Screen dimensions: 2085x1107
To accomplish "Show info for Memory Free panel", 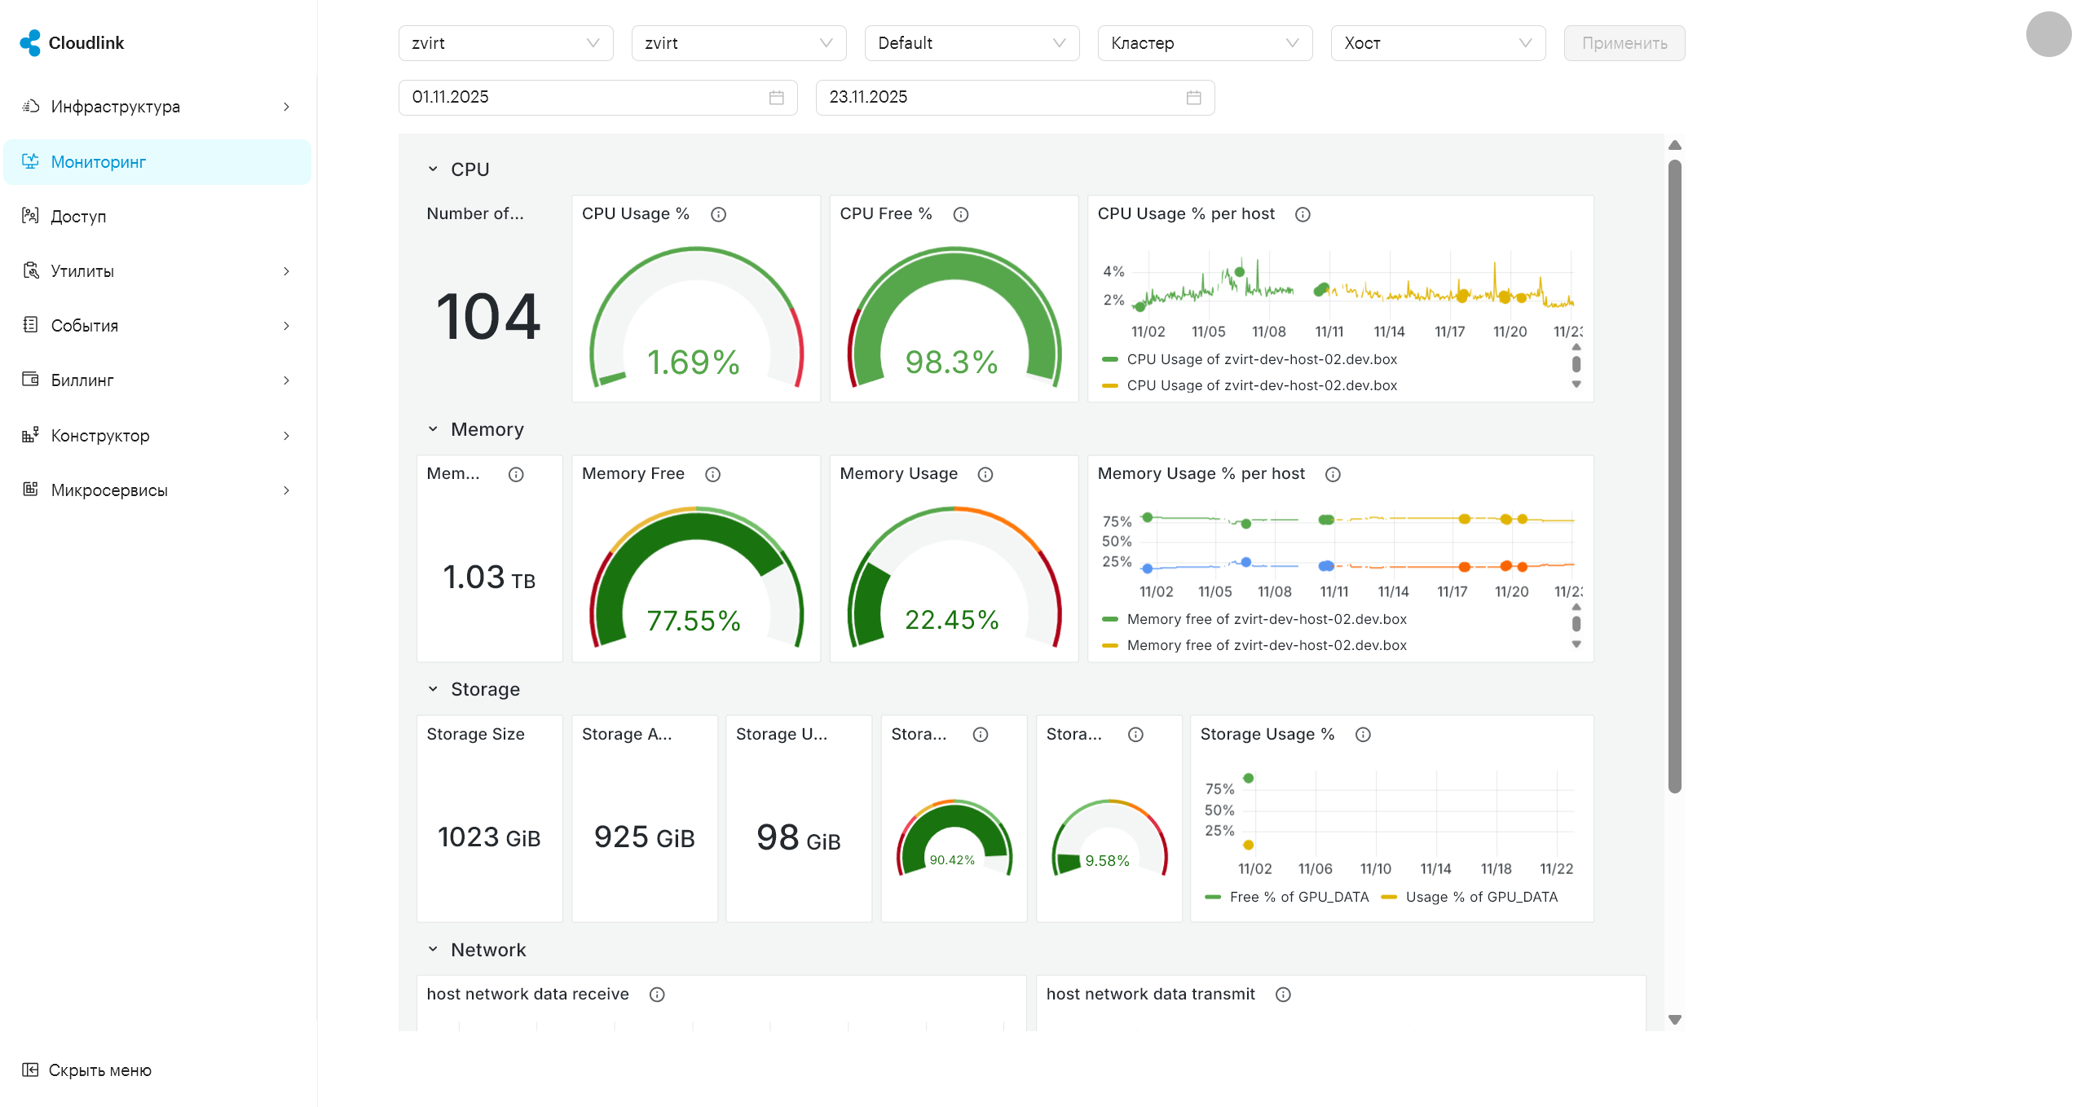I will click(x=712, y=474).
